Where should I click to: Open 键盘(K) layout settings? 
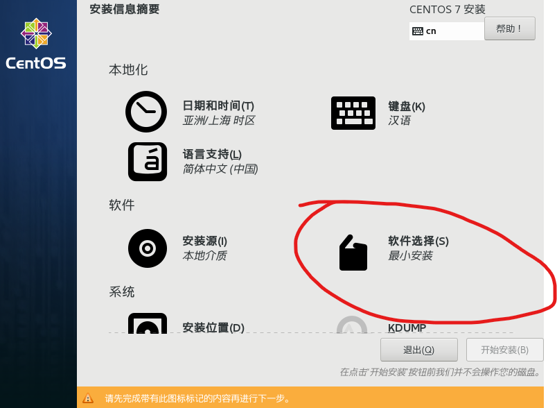pyautogui.click(x=407, y=106)
